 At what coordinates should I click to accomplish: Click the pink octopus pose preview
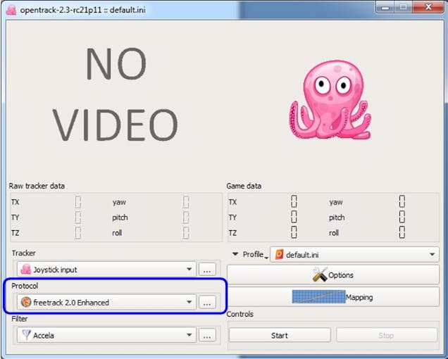[330, 100]
